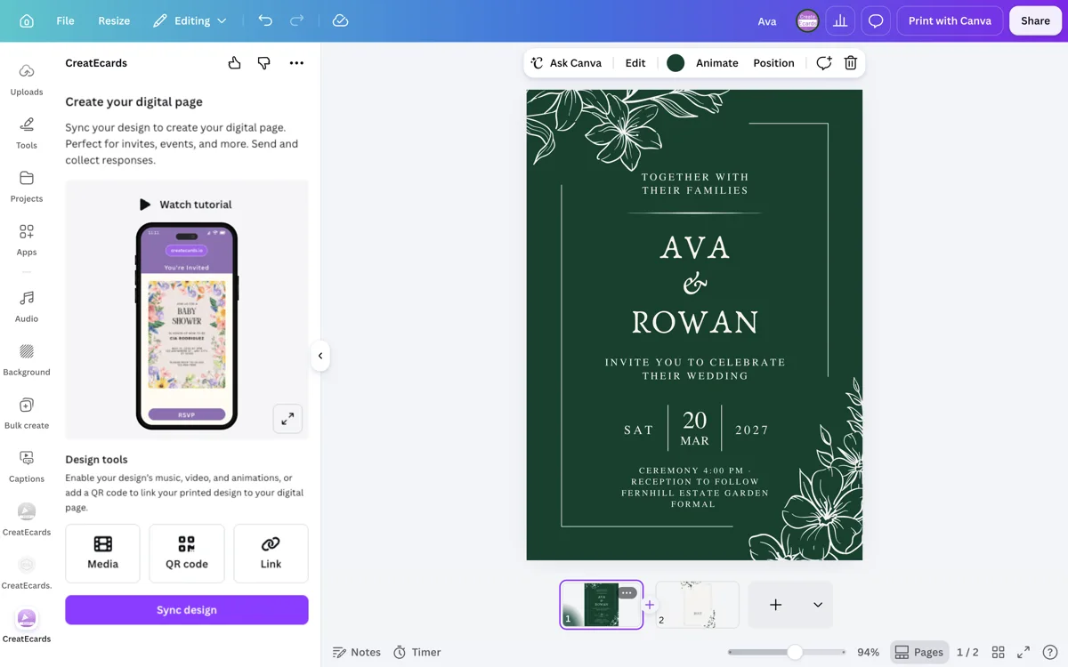Collapse the side panel with arrow
This screenshot has width=1068, height=667.
point(320,356)
